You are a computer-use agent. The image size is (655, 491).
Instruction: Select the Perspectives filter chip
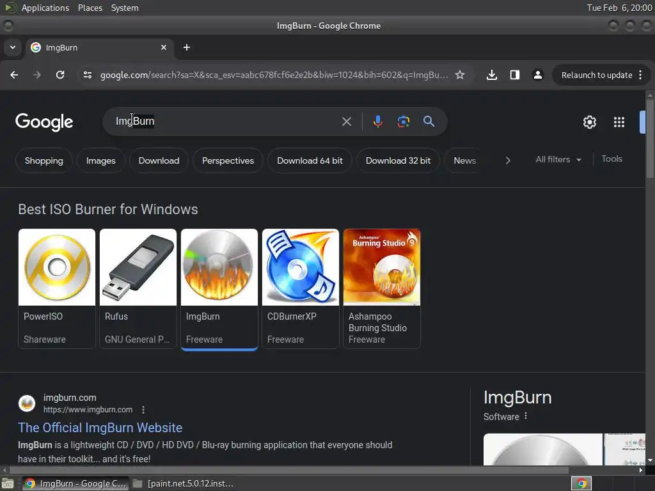click(x=228, y=160)
